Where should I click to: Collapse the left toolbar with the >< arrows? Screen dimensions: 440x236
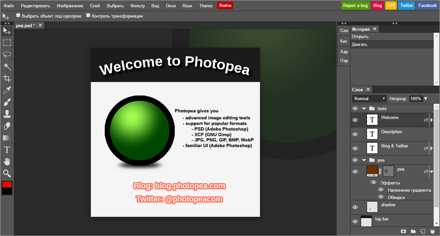tap(7, 23)
